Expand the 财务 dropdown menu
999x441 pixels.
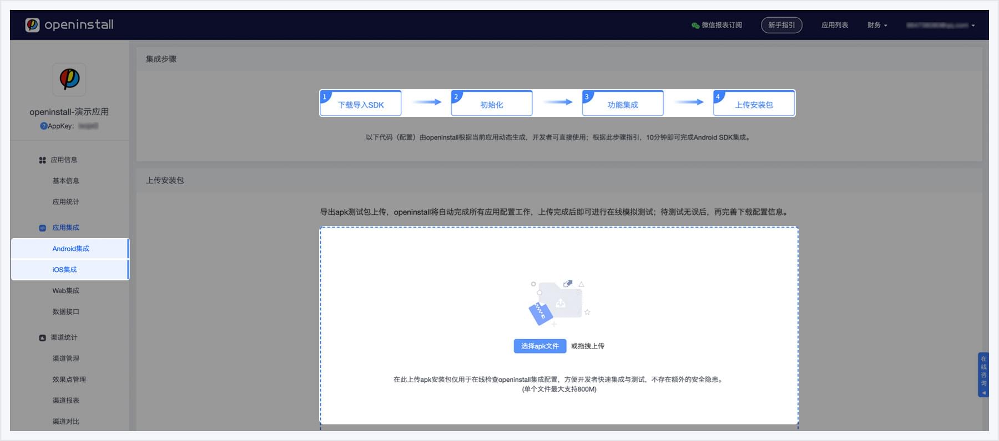pos(877,25)
